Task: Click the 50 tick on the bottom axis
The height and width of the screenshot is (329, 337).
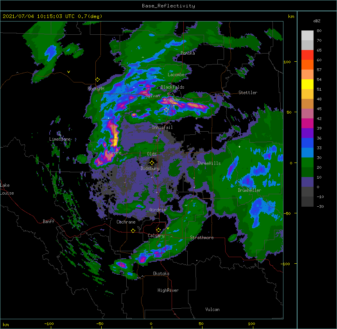Action: (x=201, y=324)
